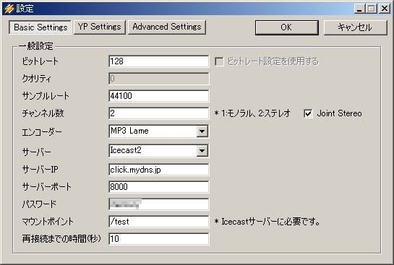Minimize the 設定 window
Viewport: 394px width, 265px height.
[x=359, y=9]
